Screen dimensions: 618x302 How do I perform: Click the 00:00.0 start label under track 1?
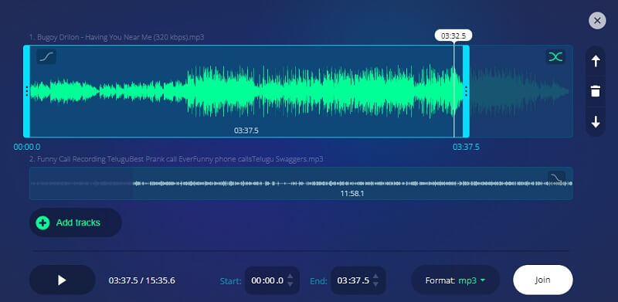(27, 147)
